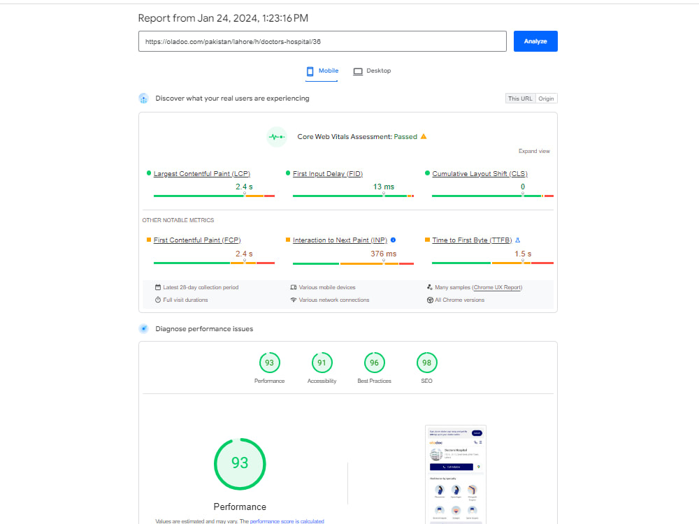Click the Core Web Vitals pulse icon
Screen dimensions: 699x524
(x=276, y=137)
